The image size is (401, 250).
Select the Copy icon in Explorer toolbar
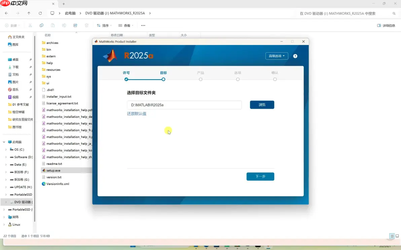click(x=41, y=25)
